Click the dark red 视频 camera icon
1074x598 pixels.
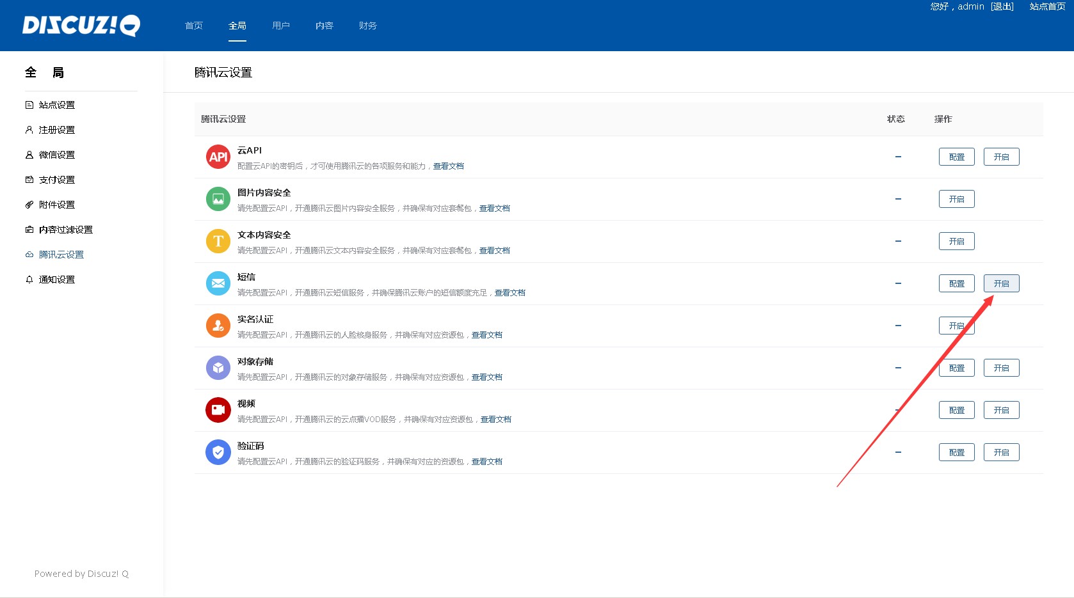(x=218, y=410)
